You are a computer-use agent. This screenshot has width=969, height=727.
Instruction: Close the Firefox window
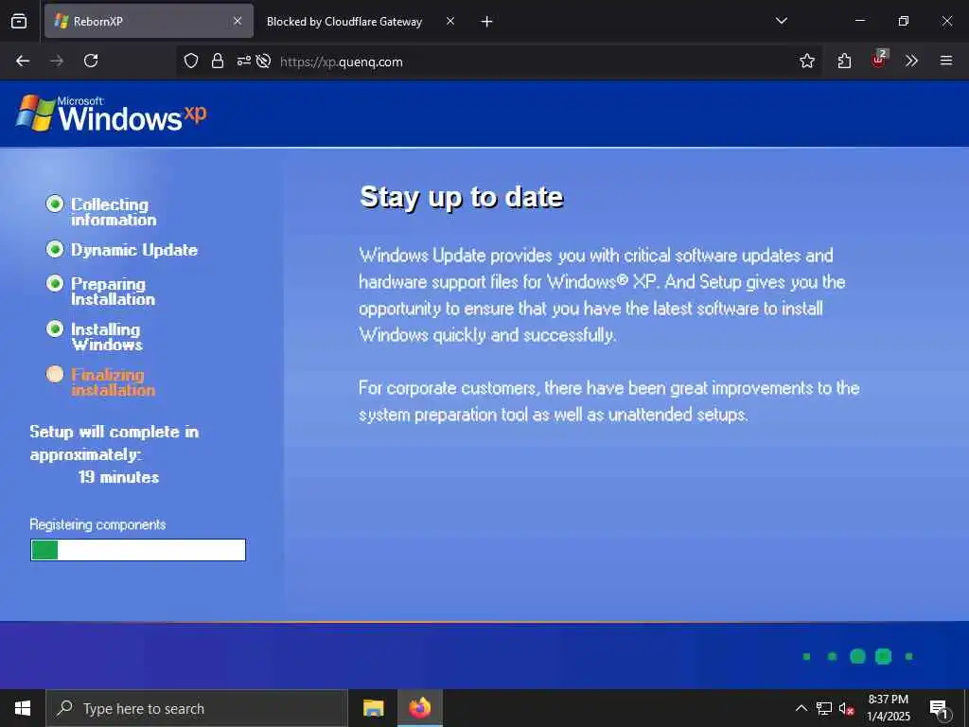click(x=946, y=21)
